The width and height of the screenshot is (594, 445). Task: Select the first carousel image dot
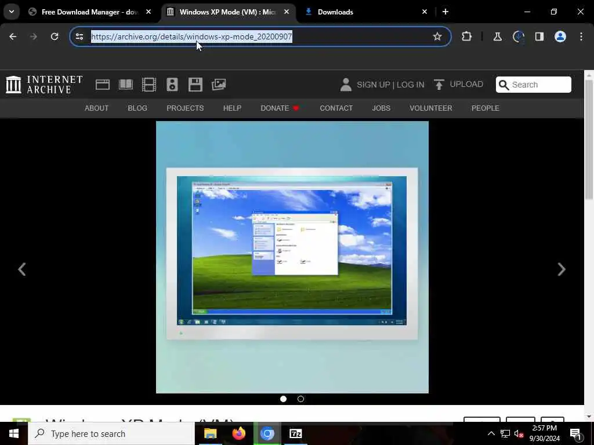coord(283,399)
